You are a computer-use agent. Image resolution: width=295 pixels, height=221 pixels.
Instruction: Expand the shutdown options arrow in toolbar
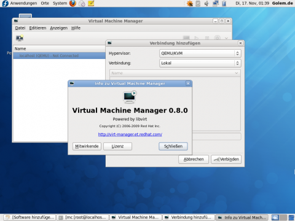(226, 38)
